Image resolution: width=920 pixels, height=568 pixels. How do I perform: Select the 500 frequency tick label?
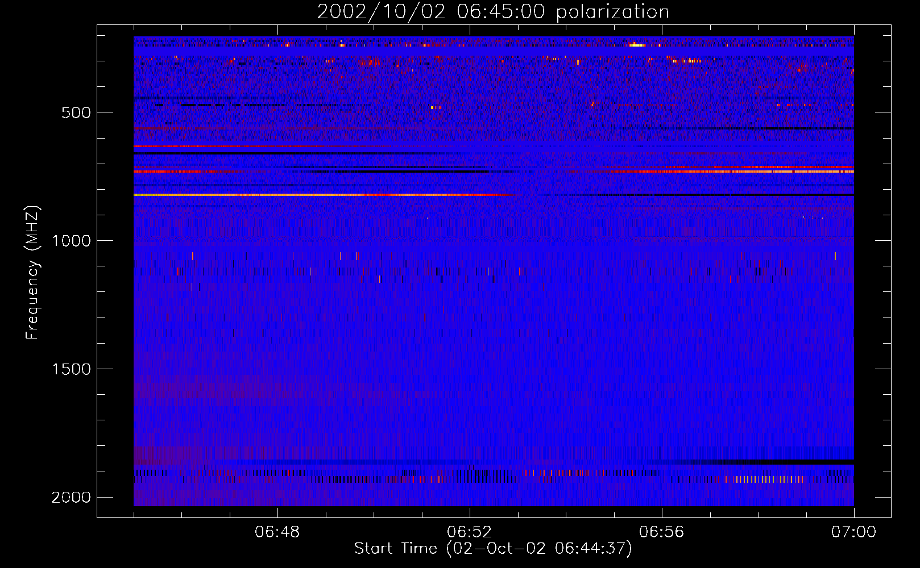point(76,112)
